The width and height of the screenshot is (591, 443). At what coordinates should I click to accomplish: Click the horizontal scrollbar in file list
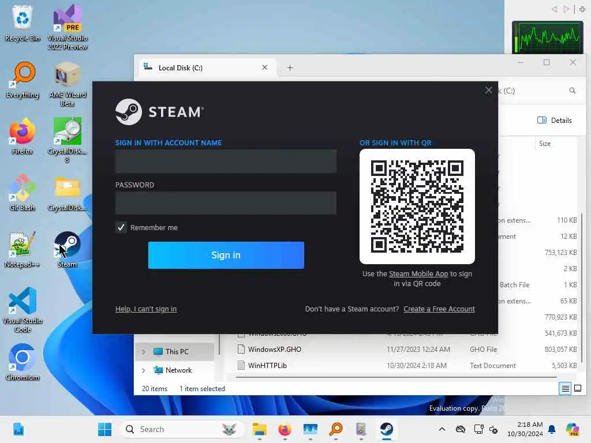[x=396, y=377]
